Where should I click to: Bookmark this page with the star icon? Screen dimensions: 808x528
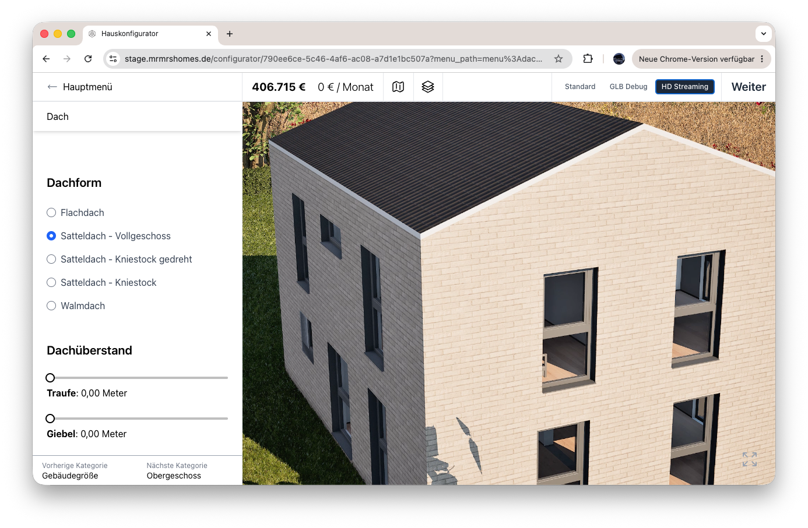coord(558,59)
